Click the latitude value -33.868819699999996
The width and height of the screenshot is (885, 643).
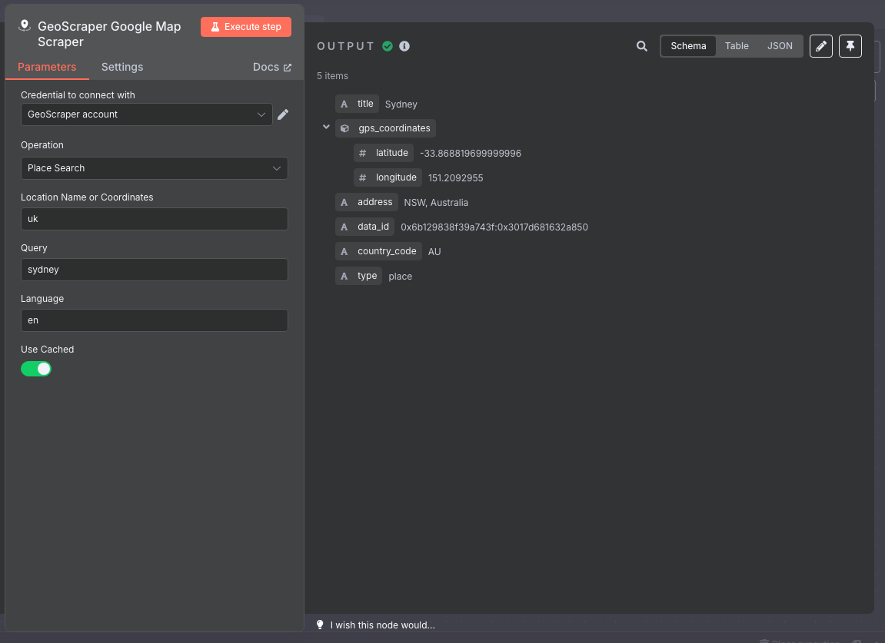[x=471, y=154]
